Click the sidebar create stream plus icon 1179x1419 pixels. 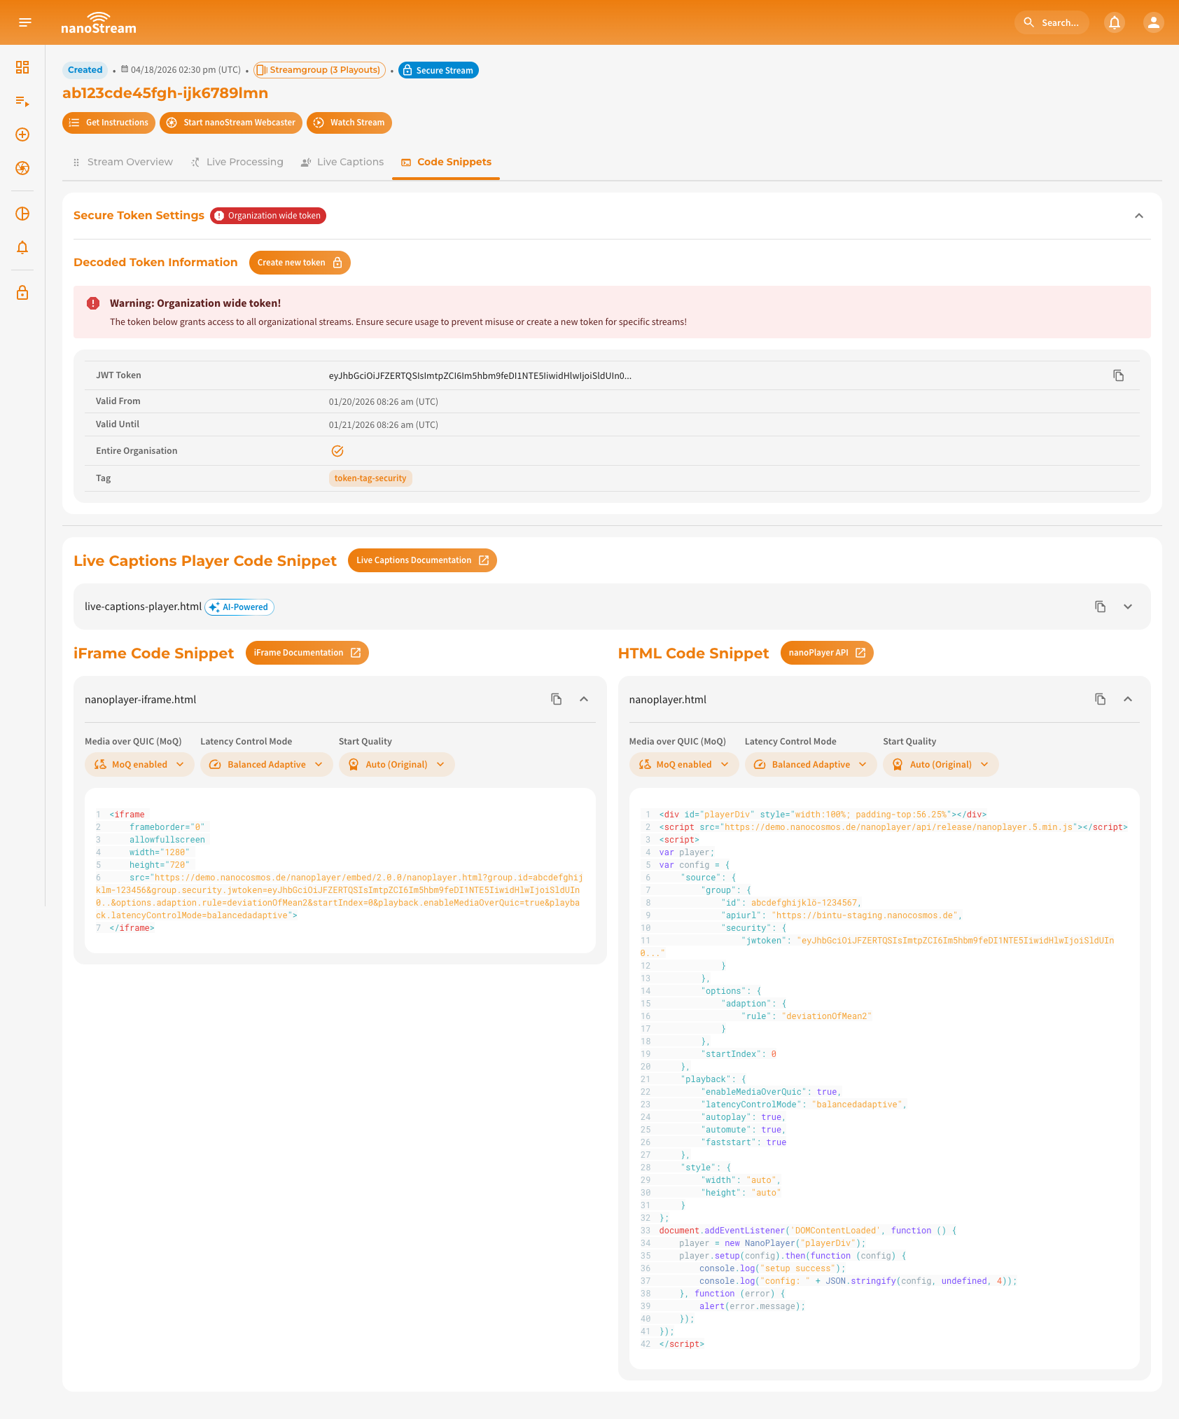coord(22,134)
